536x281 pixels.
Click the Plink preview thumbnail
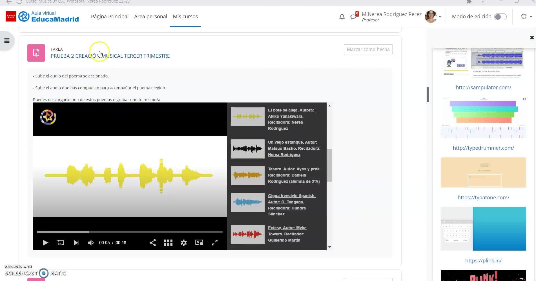click(483, 276)
